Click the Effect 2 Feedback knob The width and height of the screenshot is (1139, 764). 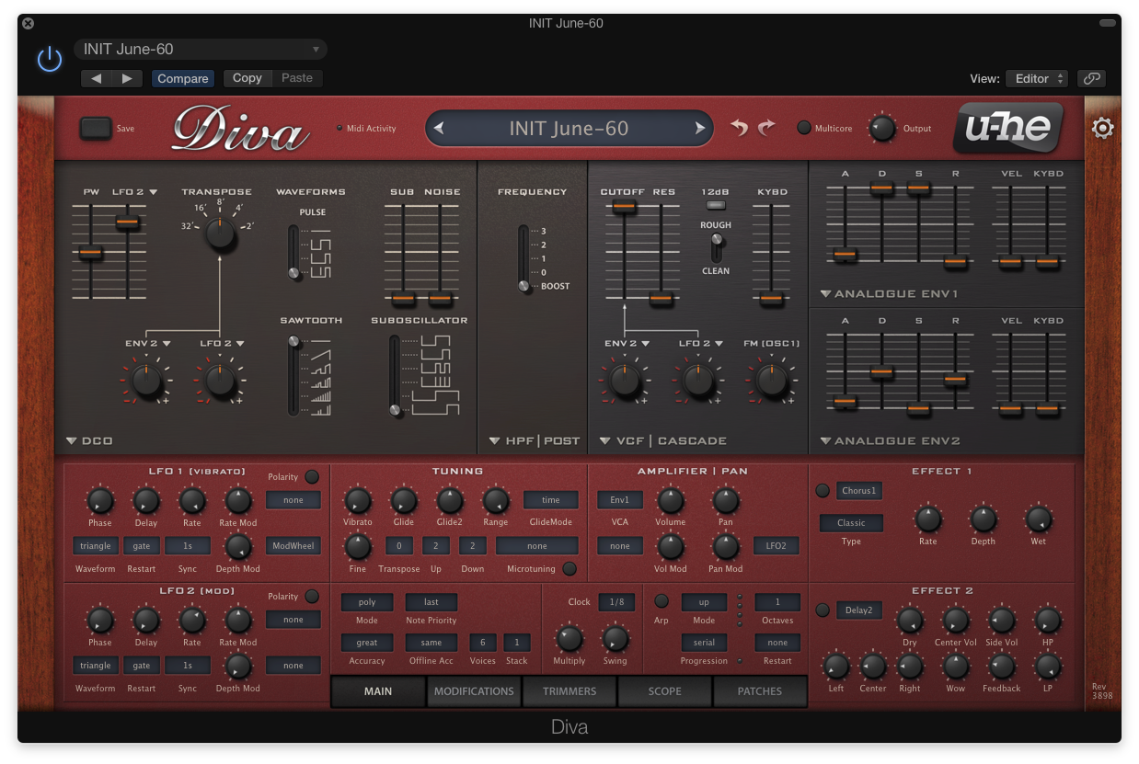click(x=1001, y=667)
